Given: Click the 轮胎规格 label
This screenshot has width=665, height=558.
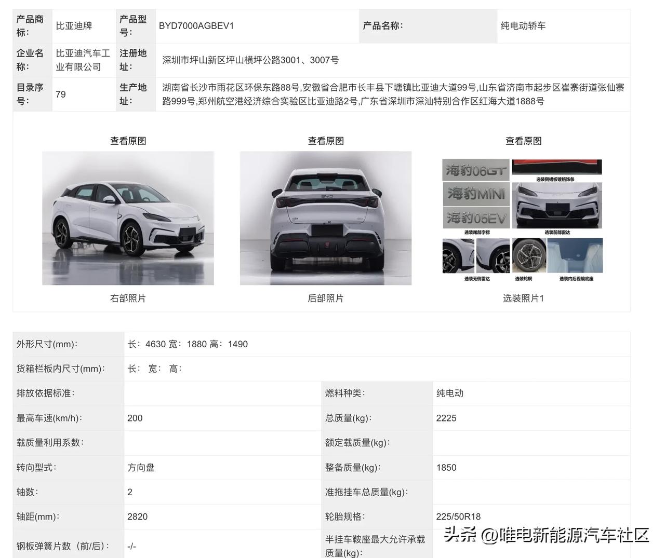Looking at the screenshot, I should pyautogui.click(x=345, y=516).
